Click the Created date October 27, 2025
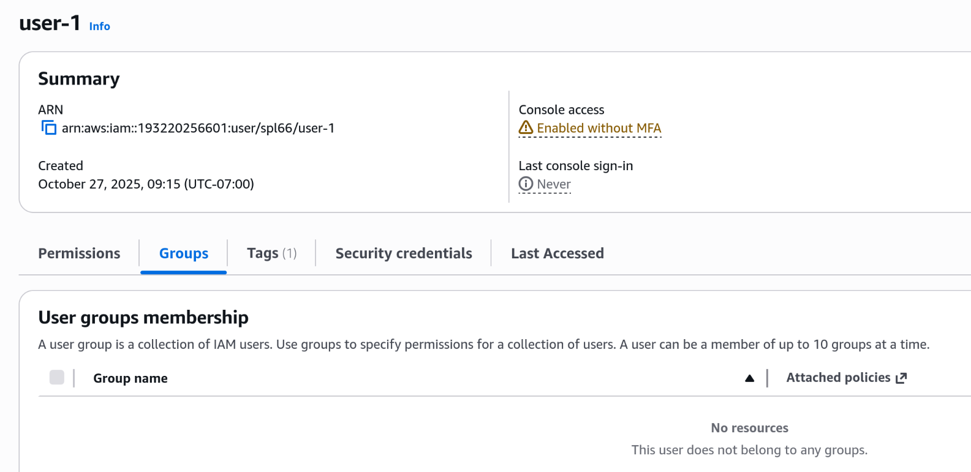Image resolution: width=971 pixels, height=472 pixels. (146, 184)
